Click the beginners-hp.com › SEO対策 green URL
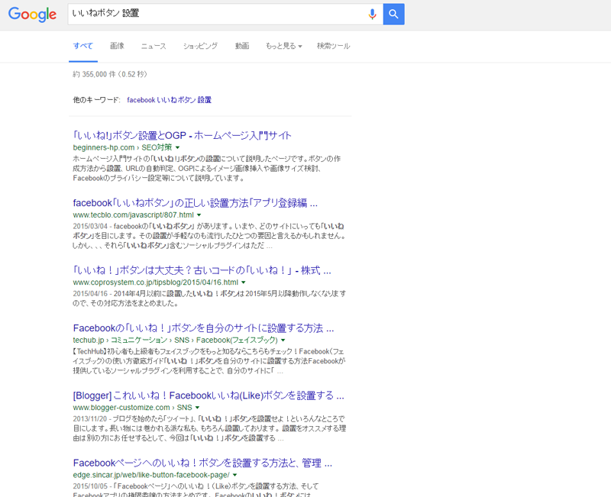This screenshot has height=497, width=611. 122,147
